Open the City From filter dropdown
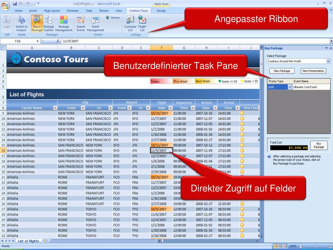The height and width of the screenshot is (250, 333). [x=83, y=108]
